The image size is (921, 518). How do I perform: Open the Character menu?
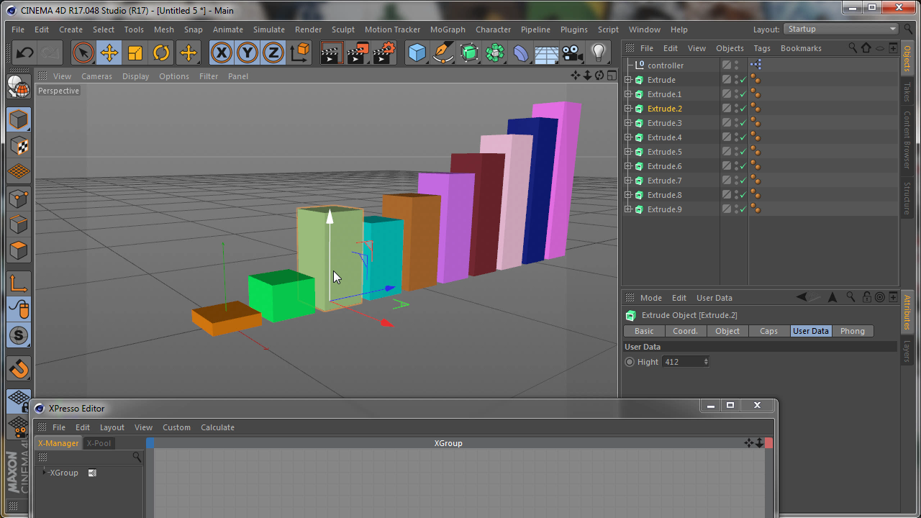click(493, 29)
